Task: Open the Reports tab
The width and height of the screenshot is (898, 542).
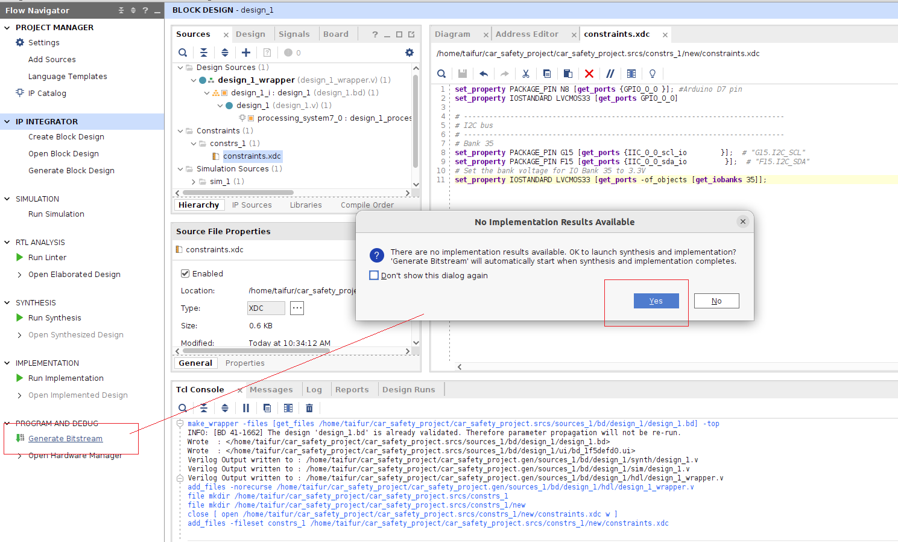Action: tap(352, 390)
